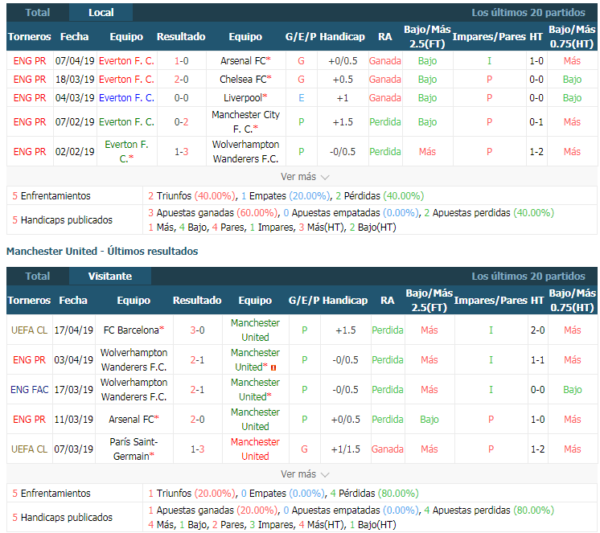Click HT score 2-0 in Barcelona row

(537, 330)
